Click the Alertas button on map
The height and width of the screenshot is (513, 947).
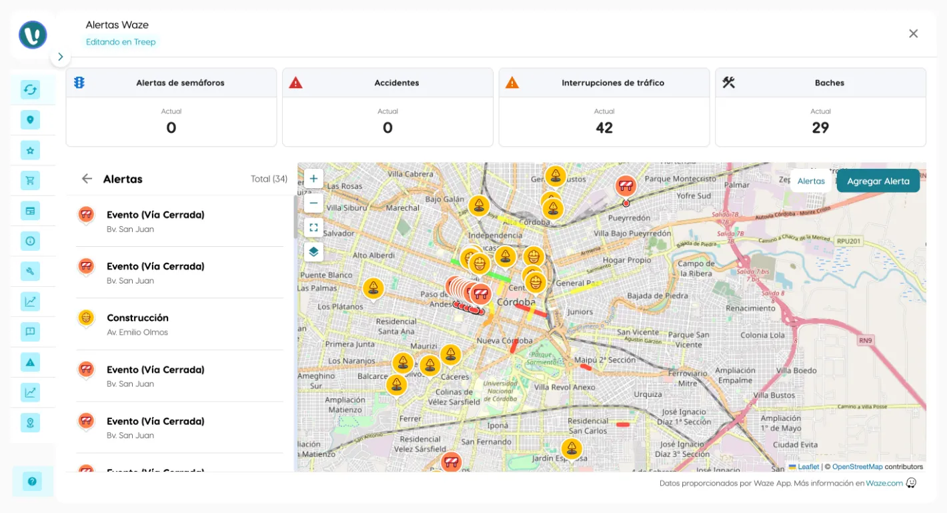pyautogui.click(x=811, y=181)
